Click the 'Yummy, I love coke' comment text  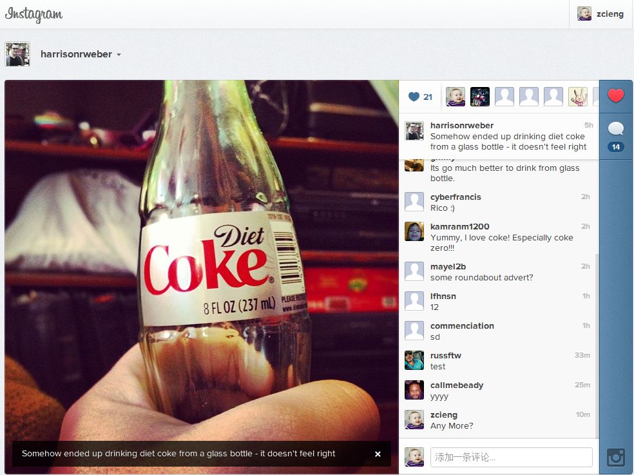(x=501, y=243)
